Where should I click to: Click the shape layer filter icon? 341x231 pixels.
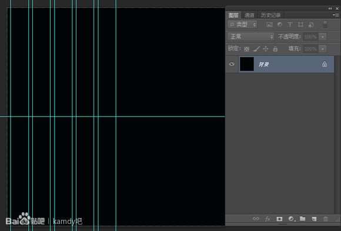point(300,25)
